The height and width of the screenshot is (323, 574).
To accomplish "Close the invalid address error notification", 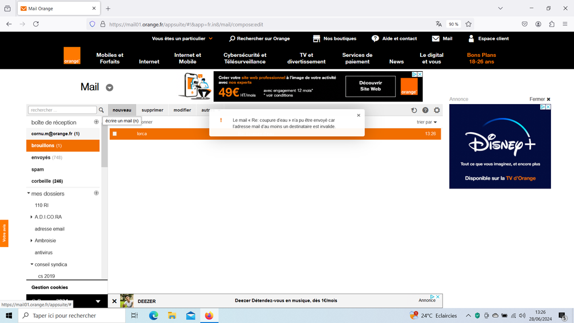I will click(359, 116).
